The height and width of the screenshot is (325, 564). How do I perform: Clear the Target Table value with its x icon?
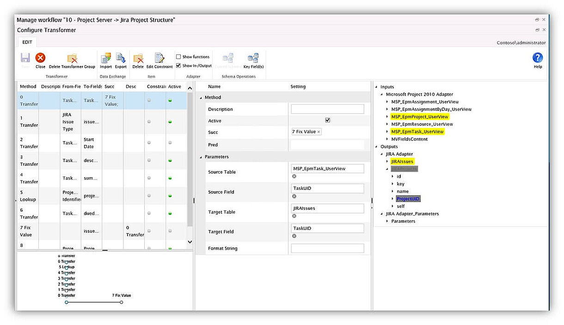[x=294, y=216]
